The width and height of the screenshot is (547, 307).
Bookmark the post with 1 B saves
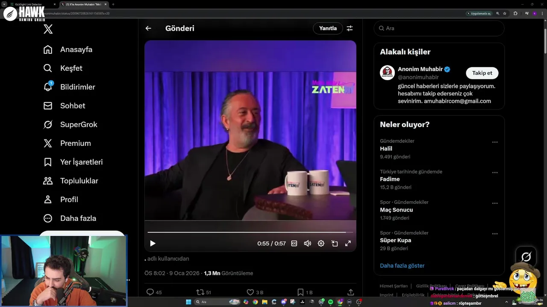tap(300, 292)
